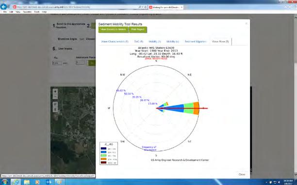Screen dimensions: 297x185
Task: Open the Tools menu
Action: coord(37,12)
